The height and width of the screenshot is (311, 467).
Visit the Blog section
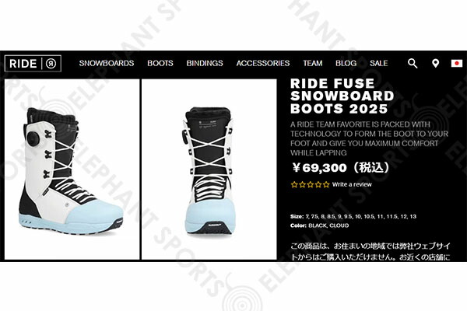(346, 63)
